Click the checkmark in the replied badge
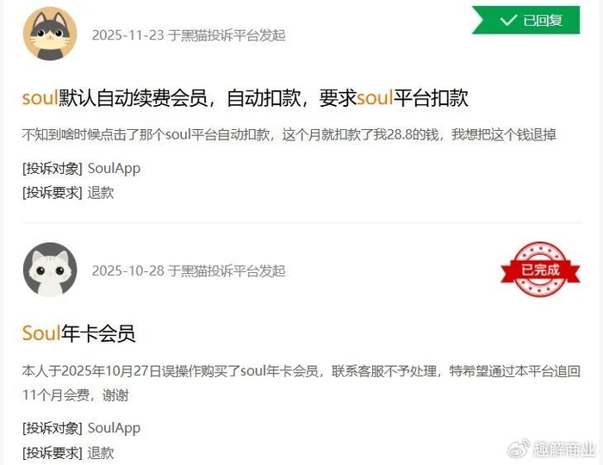The height and width of the screenshot is (465, 603). 508,20
